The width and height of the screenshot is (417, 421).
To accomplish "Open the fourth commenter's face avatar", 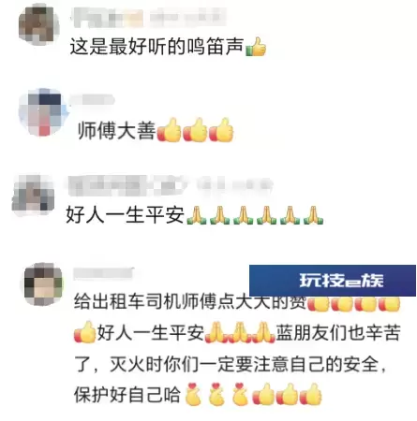I will coord(43,284).
